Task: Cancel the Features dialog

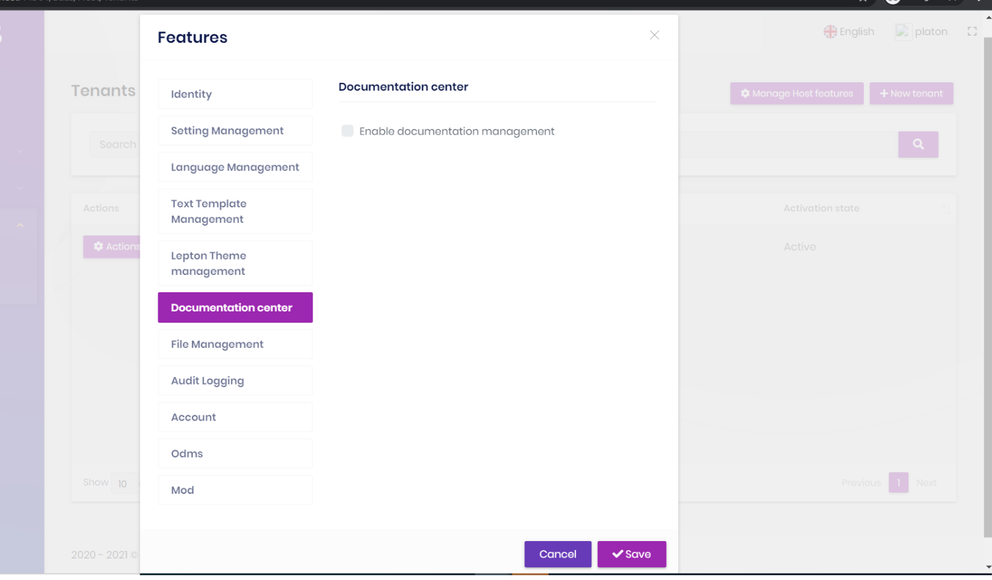Action: (558, 554)
